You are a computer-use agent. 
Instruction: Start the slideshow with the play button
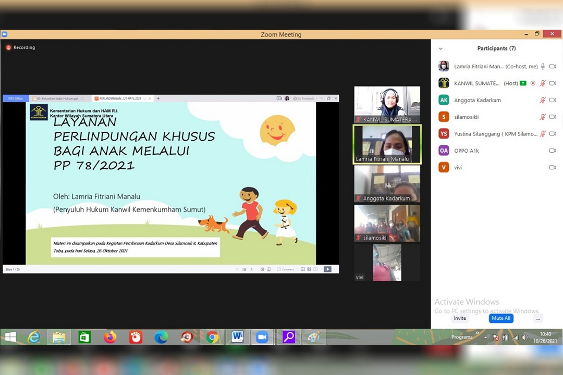click(327, 269)
